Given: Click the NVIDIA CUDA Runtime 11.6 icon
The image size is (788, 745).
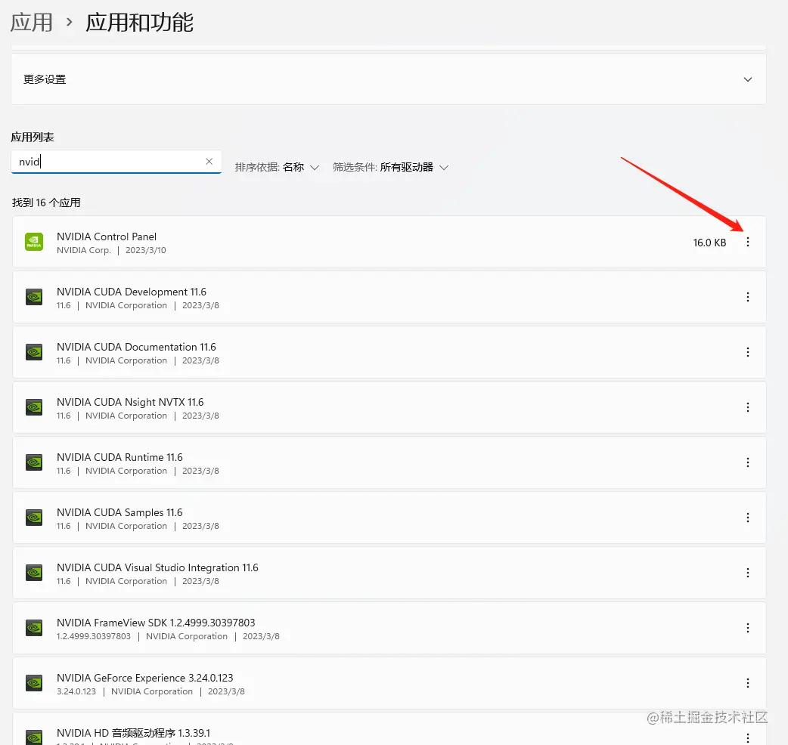Looking at the screenshot, I should tap(34, 462).
